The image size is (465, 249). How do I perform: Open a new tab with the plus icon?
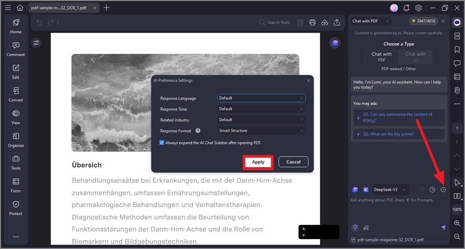pyautogui.click(x=107, y=8)
